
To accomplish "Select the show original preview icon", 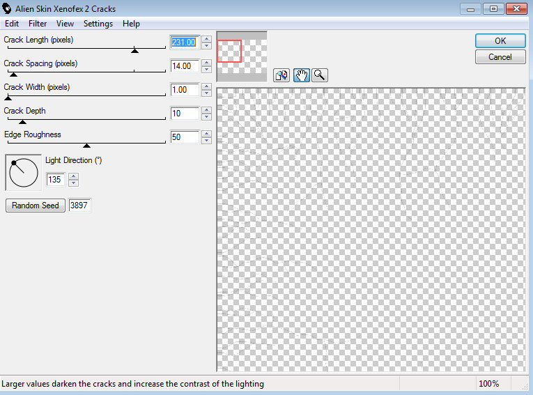I will click(281, 75).
